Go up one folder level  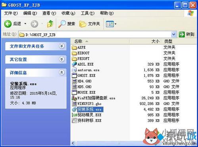point(50,24)
